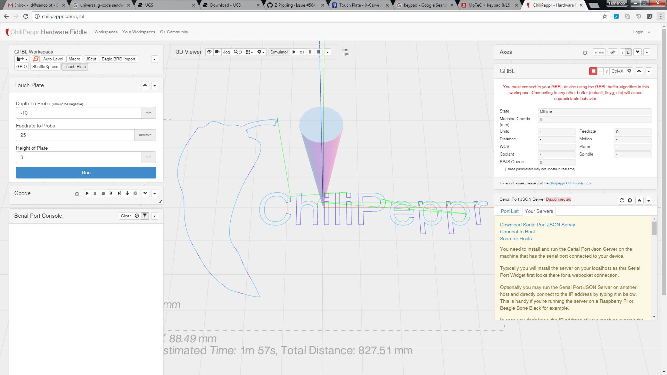Click the red GRBL feedhold stop button
Image resolution: width=667 pixels, height=375 pixels.
point(593,71)
